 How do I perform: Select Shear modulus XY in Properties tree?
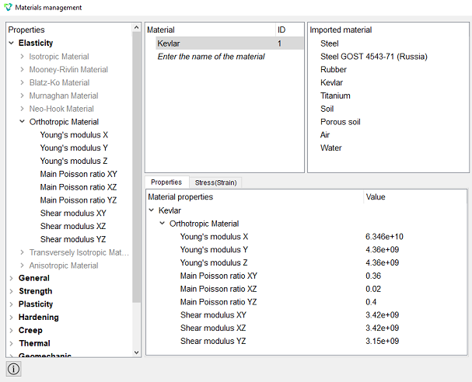(73, 213)
